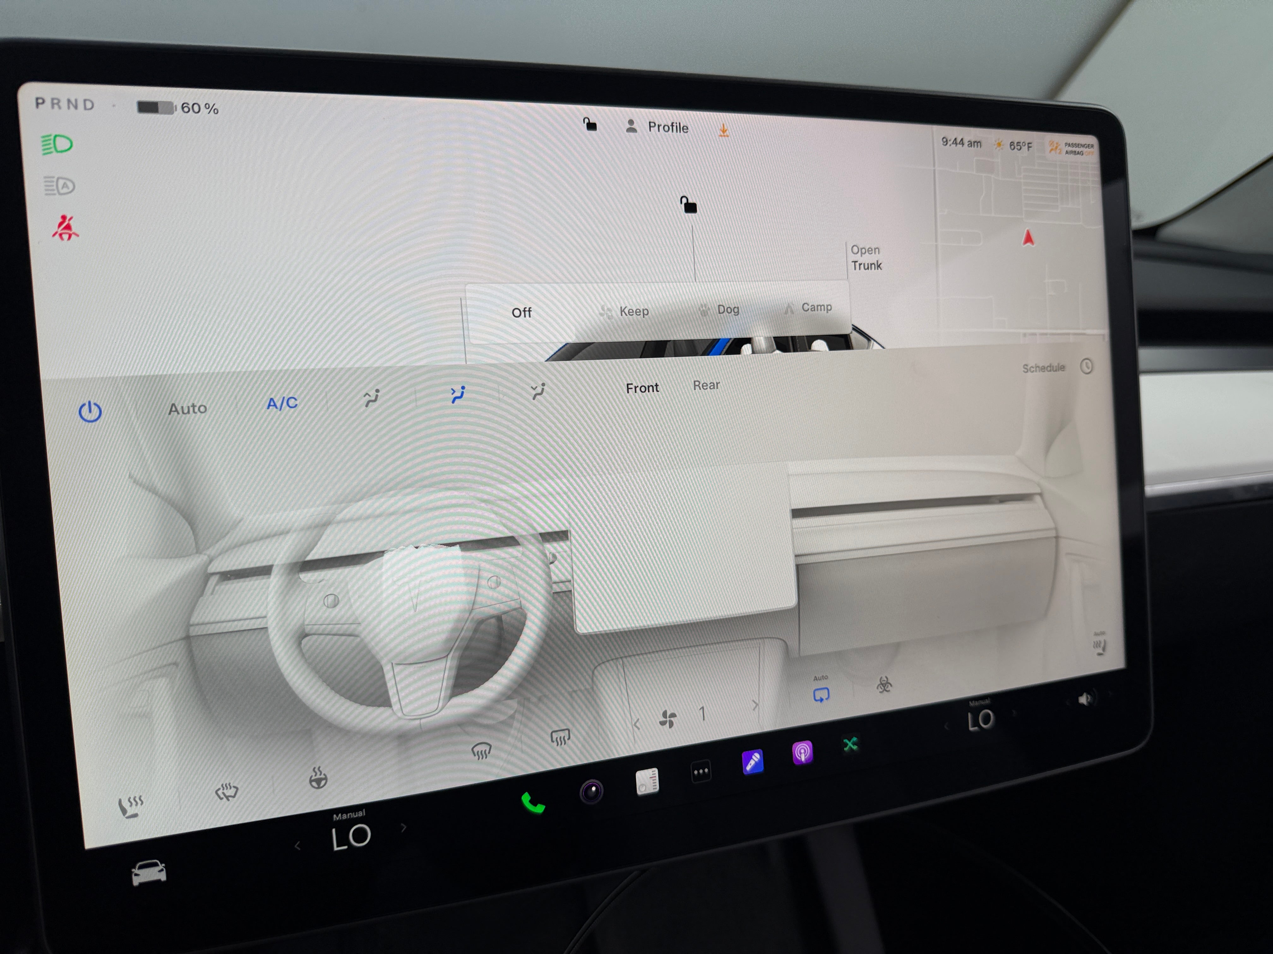Screen dimensions: 1273x954
Task: Switch to Rear climate tab
Action: [706, 385]
